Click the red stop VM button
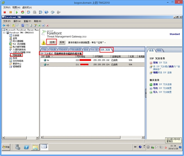 pos(5,12)
